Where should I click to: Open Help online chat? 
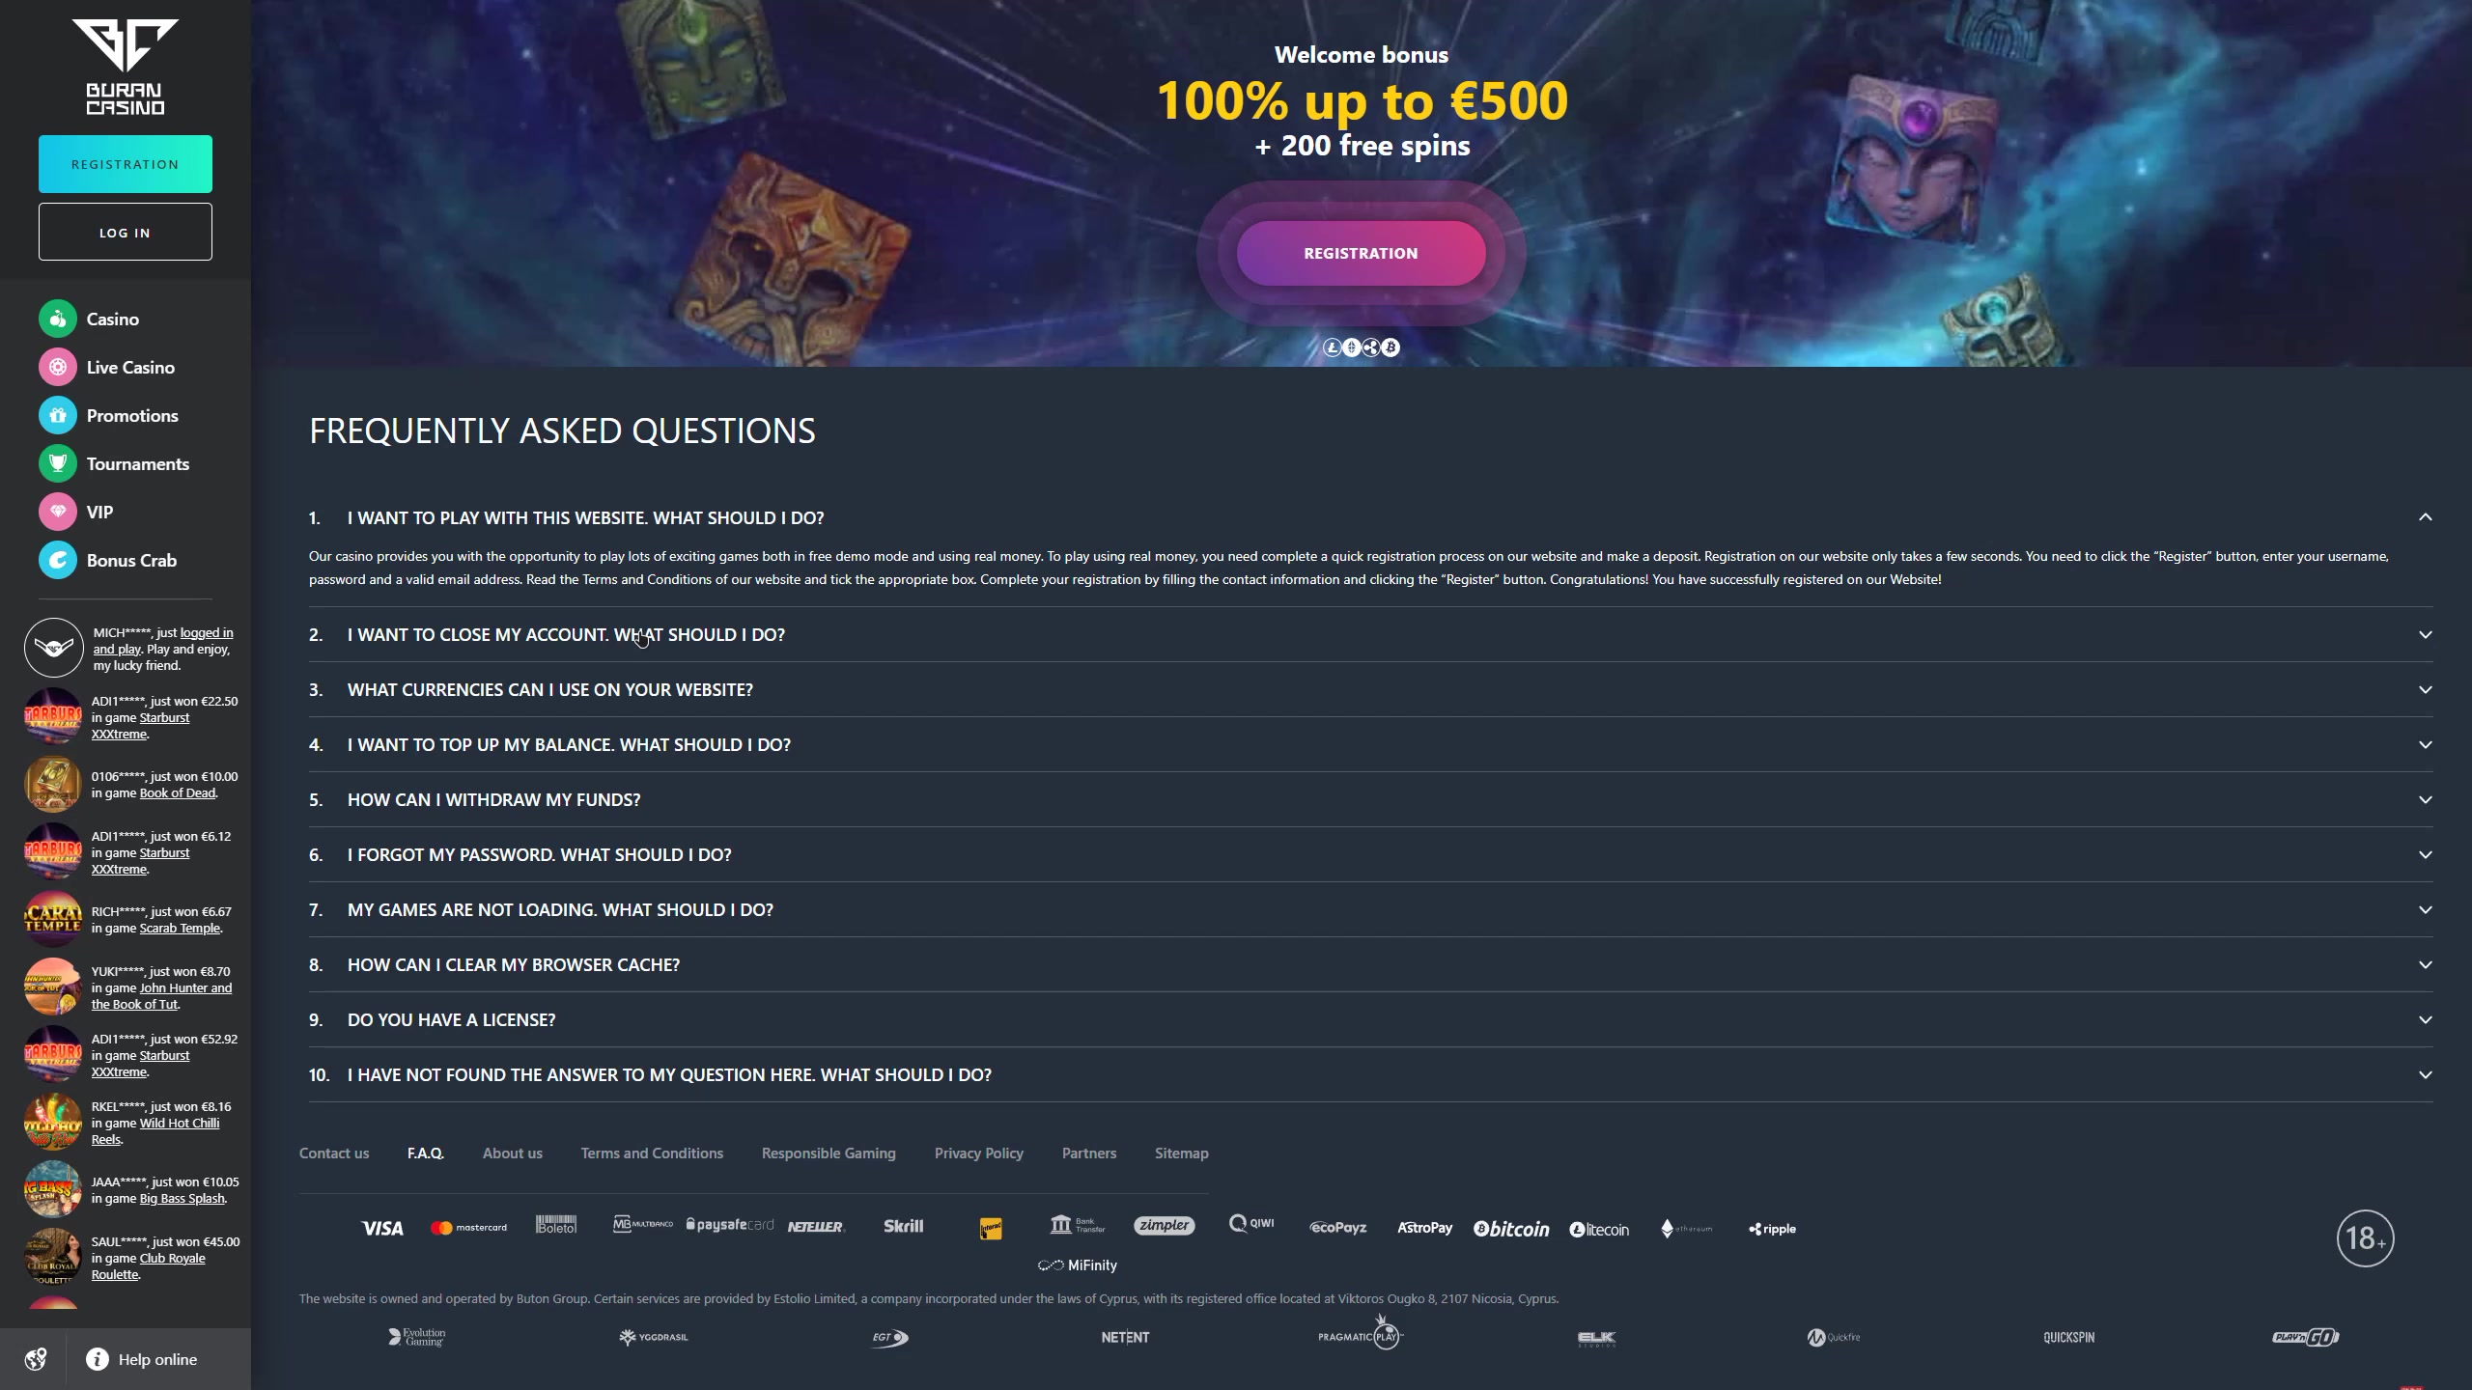(x=156, y=1359)
